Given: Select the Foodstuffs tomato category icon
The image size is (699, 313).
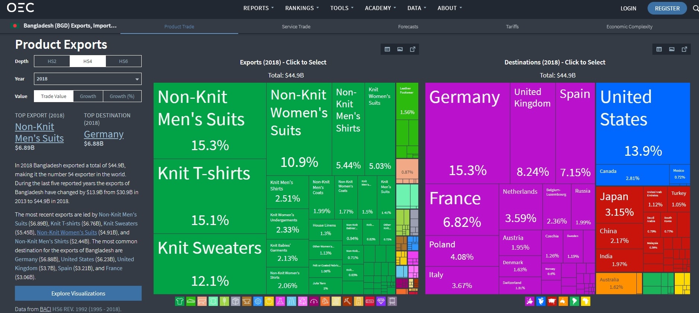Looking at the screenshot, I should coord(269,301).
